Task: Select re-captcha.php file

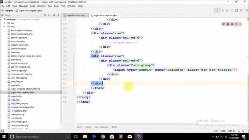Action: 19,111
